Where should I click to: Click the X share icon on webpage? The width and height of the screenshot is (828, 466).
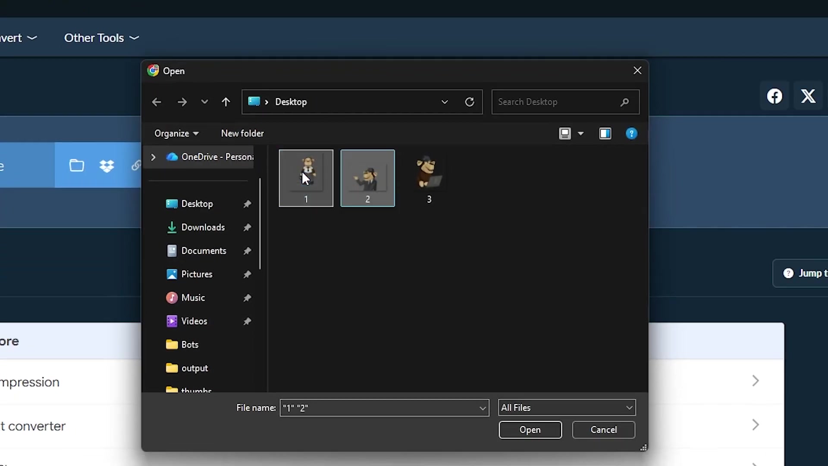tap(808, 96)
